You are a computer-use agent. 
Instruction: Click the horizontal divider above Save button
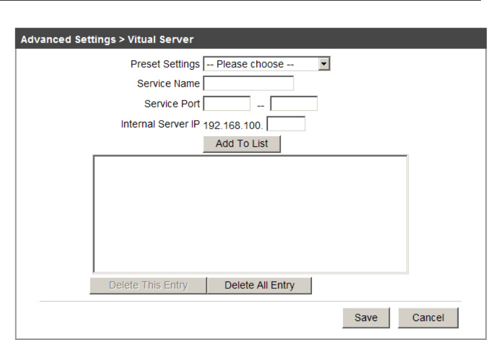point(250,301)
